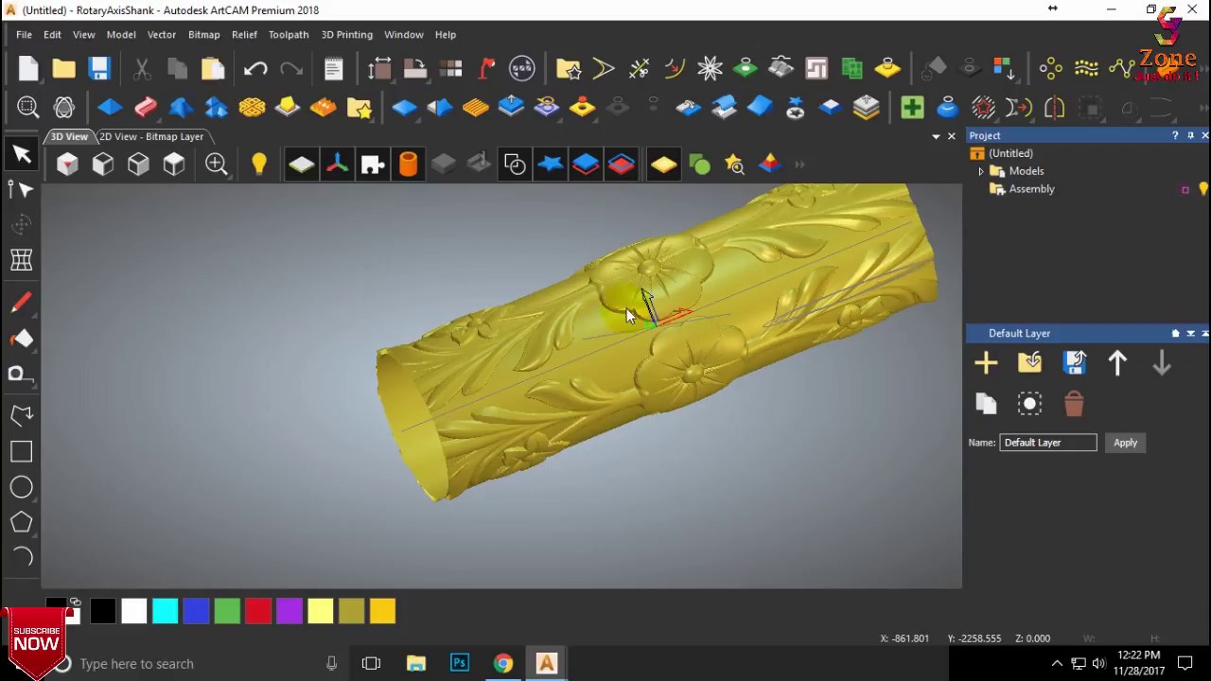Expand the Models tree node arrow
Viewport: 1211px width, 681px height.
tap(981, 171)
